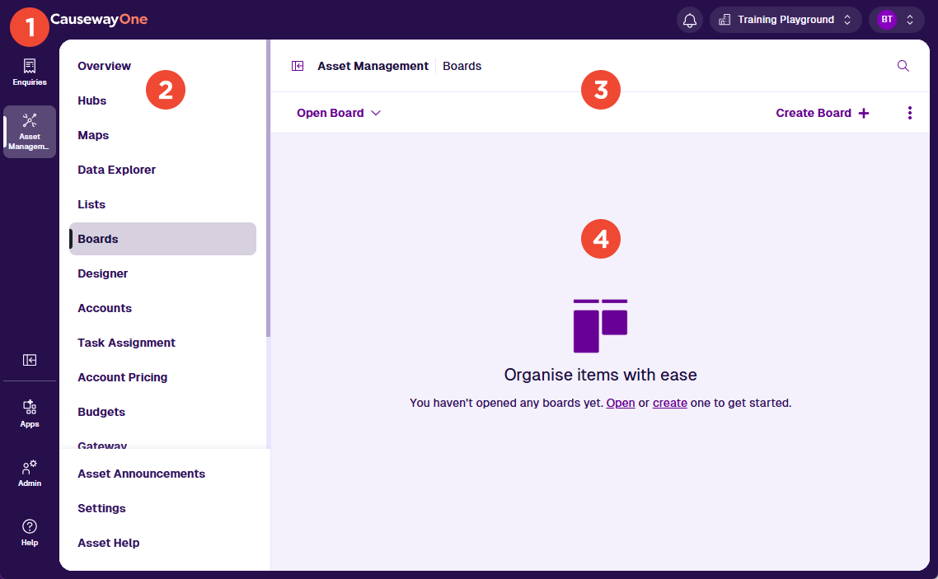Click the Create Board button
Viewport: 938px width, 579px height.
(x=822, y=113)
